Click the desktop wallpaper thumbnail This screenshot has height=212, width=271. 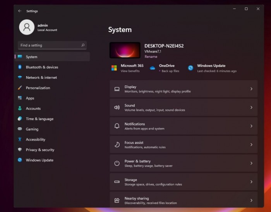pos(125,50)
